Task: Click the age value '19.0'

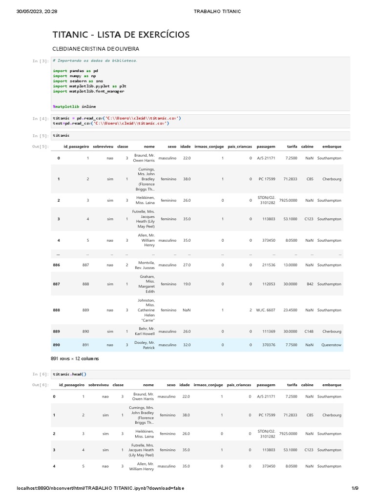Action: [x=187, y=284]
